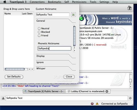Click the yellow warning icon in status bar
The width and height of the screenshot is (137, 110).
click(x=97, y=104)
